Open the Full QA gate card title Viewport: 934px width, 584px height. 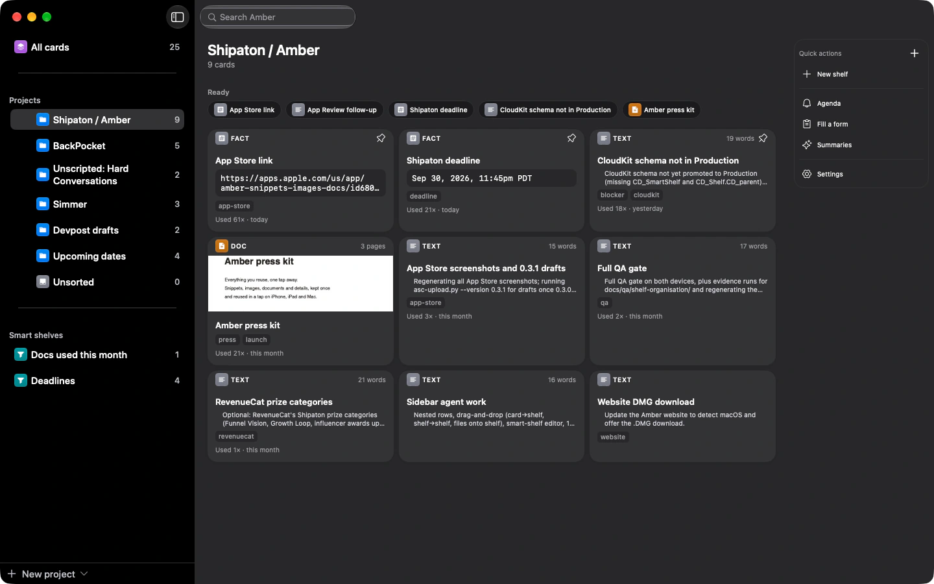tap(621, 268)
